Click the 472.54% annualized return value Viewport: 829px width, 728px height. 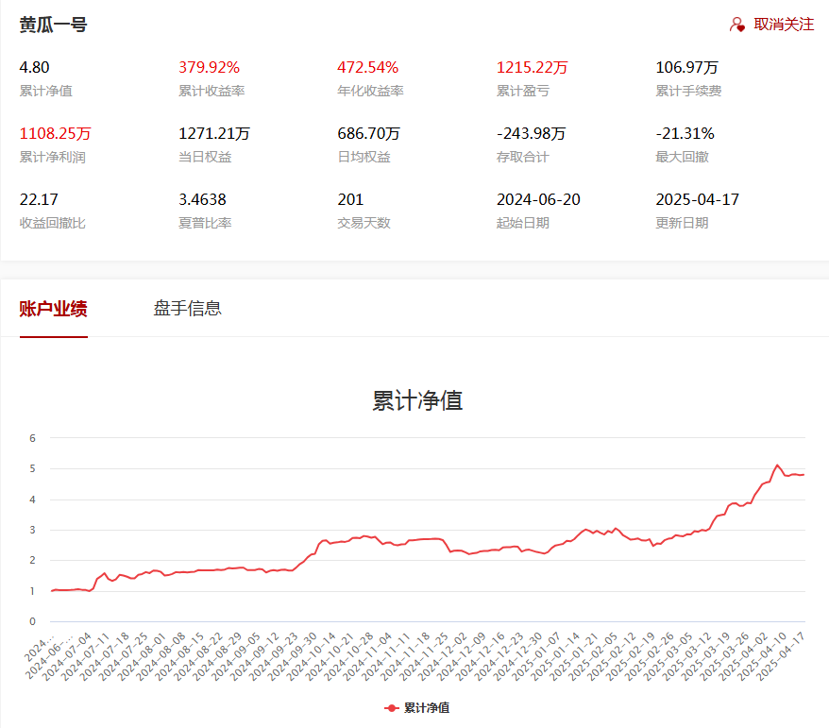[x=368, y=67]
